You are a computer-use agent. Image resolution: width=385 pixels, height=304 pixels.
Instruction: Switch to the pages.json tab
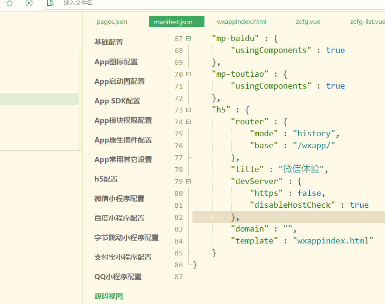[111, 22]
